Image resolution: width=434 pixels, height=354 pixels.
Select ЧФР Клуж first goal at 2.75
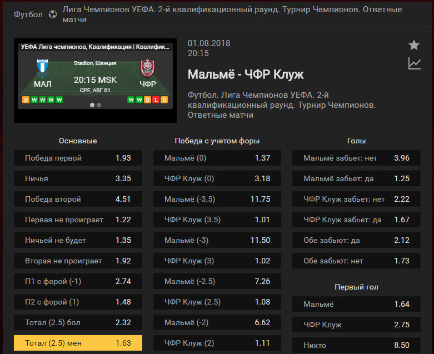pos(357,325)
